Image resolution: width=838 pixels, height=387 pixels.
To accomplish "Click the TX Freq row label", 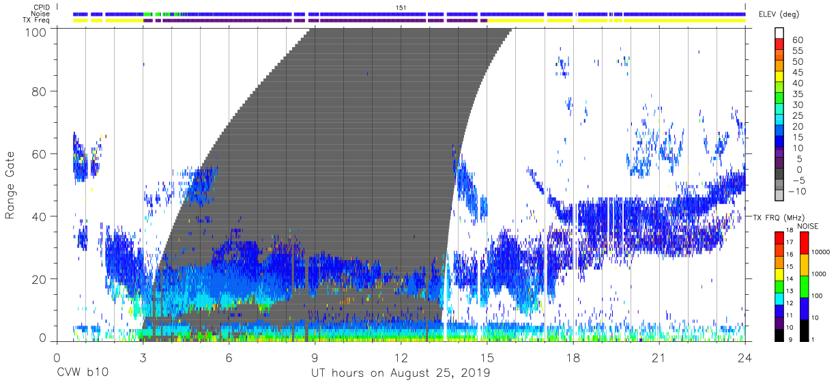I will coord(36,20).
